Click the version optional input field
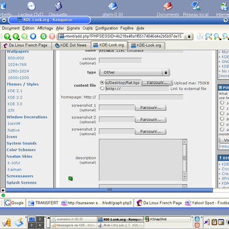The width and height of the screenshot is (229, 229). [x=120, y=61]
